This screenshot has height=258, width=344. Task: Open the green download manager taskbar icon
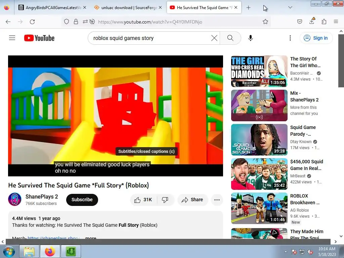pyautogui.click(x=71, y=251)
